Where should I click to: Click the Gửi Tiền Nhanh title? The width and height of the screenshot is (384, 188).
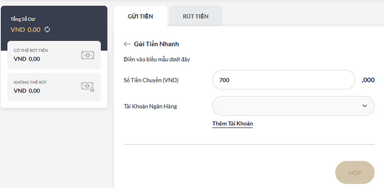[x=156, y=44]
